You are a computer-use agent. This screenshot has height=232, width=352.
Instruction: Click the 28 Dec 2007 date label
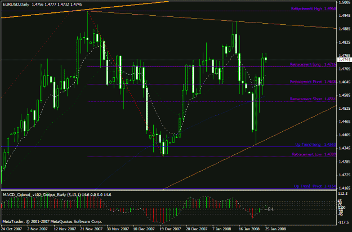point(197,229)
